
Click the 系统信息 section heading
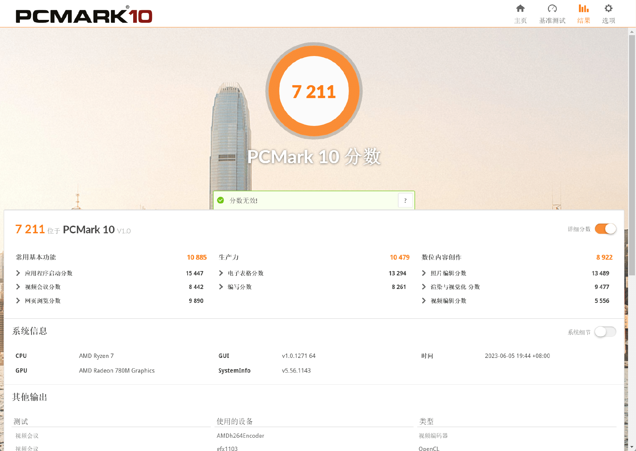(x=29, y=331)
